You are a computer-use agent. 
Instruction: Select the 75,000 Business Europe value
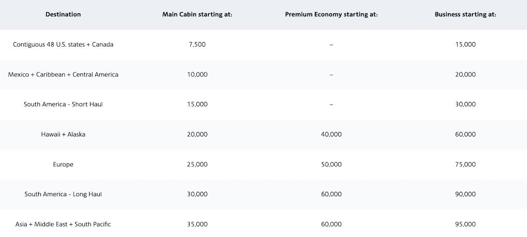(x=466, y=165)
